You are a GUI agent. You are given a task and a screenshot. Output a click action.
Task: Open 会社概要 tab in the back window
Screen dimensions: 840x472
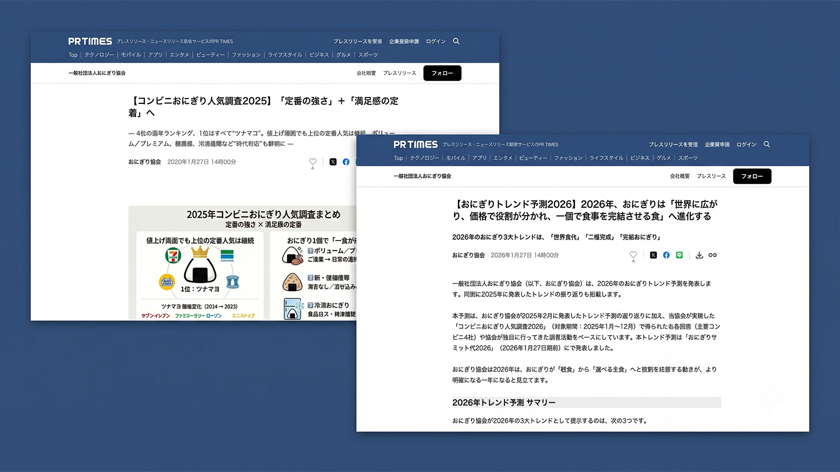[366, 73]
